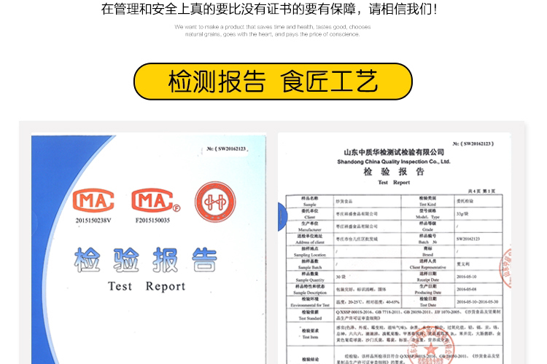Click the 'Test Kind' label cell

[x=427, y=202]
